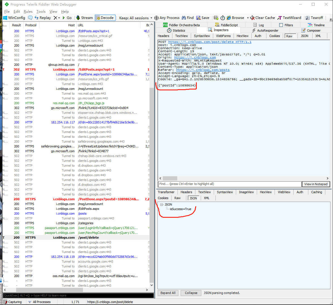
Task: Toggle the Decode button off
Action: click(105, 18)
